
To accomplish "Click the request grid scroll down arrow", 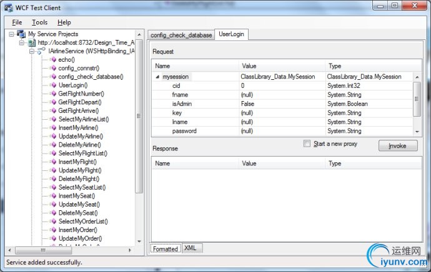I will tap(417, 132).
